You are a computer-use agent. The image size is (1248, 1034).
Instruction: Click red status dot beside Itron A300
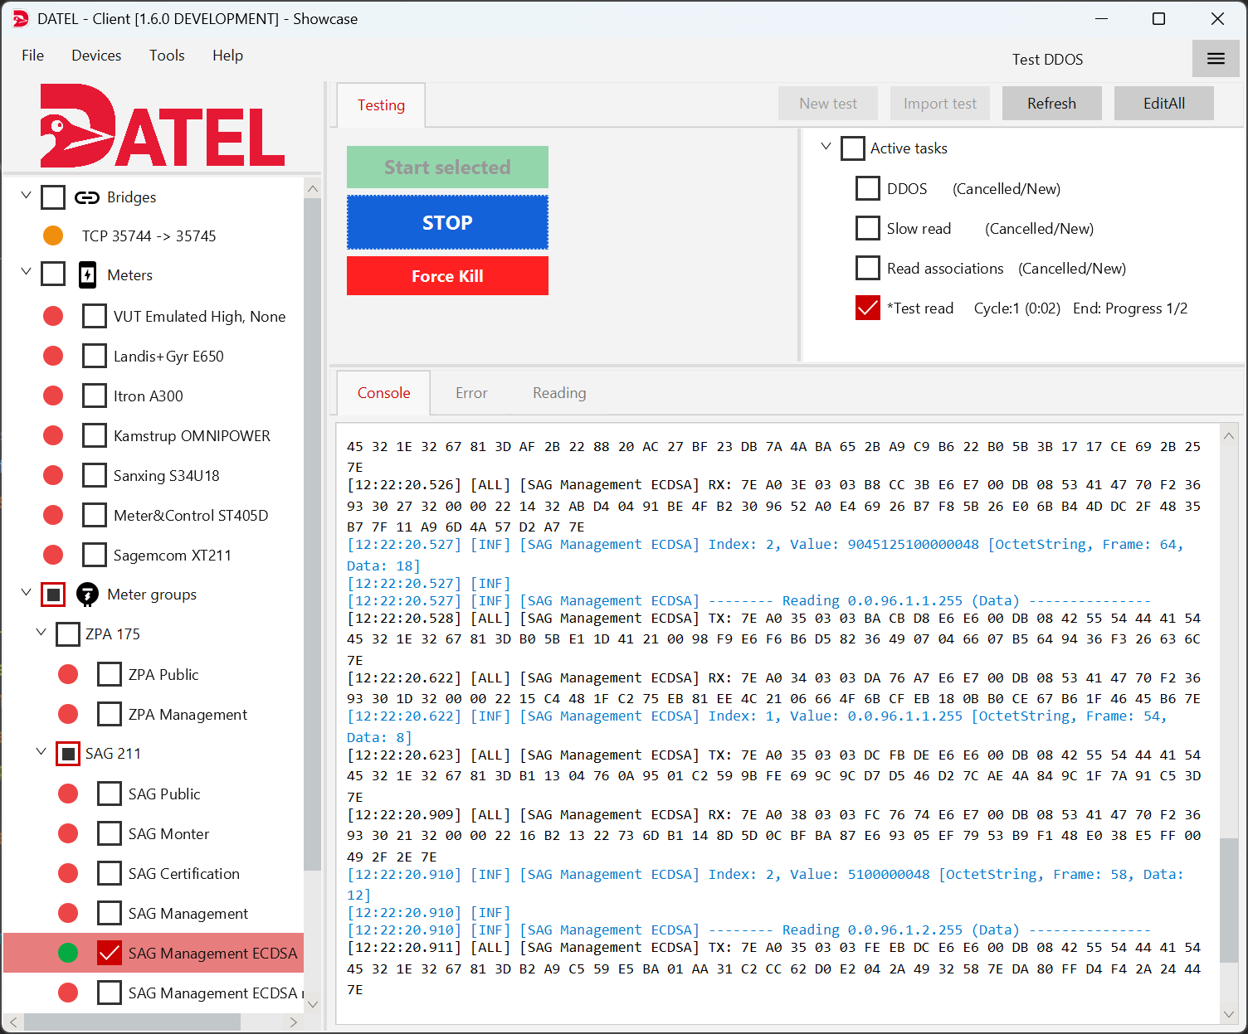(53, 396)
